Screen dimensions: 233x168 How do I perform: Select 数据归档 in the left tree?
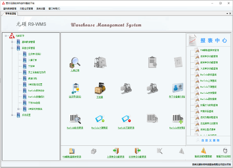pyautogui.click(x=32, y=78)
